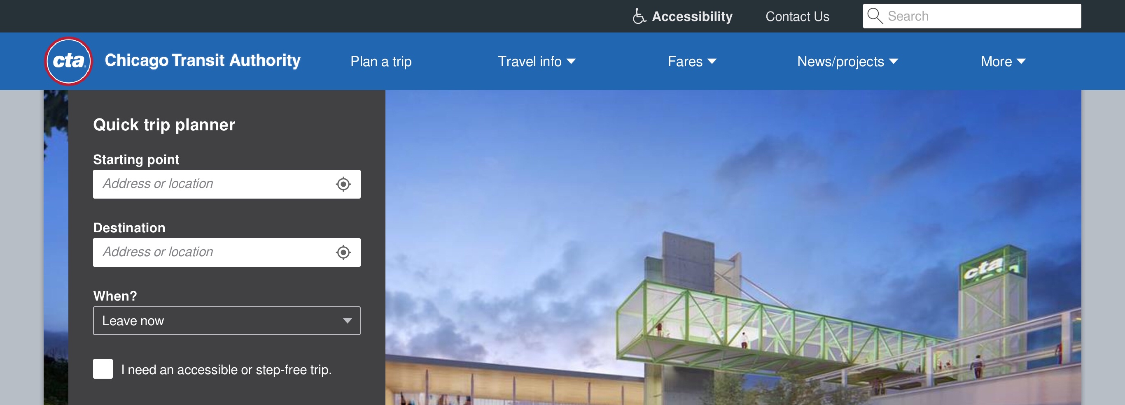Open the Plan a trip page
Viewport: 1125px width, 405px height.
coord(381,61)
